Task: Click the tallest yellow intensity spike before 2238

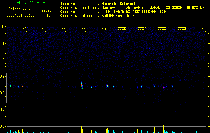Action: point(154,128)
